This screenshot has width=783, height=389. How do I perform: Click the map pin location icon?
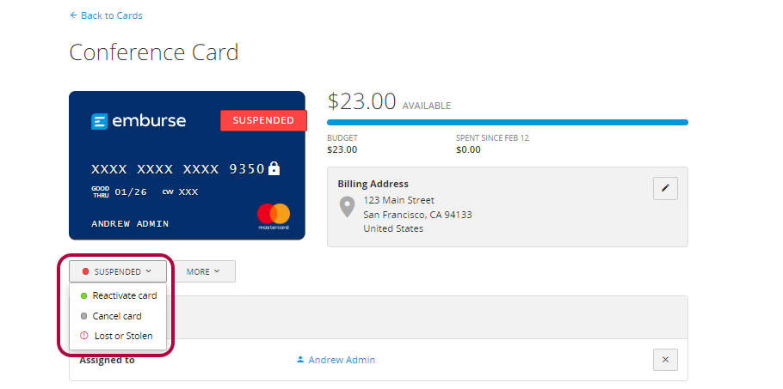(347, 207)
